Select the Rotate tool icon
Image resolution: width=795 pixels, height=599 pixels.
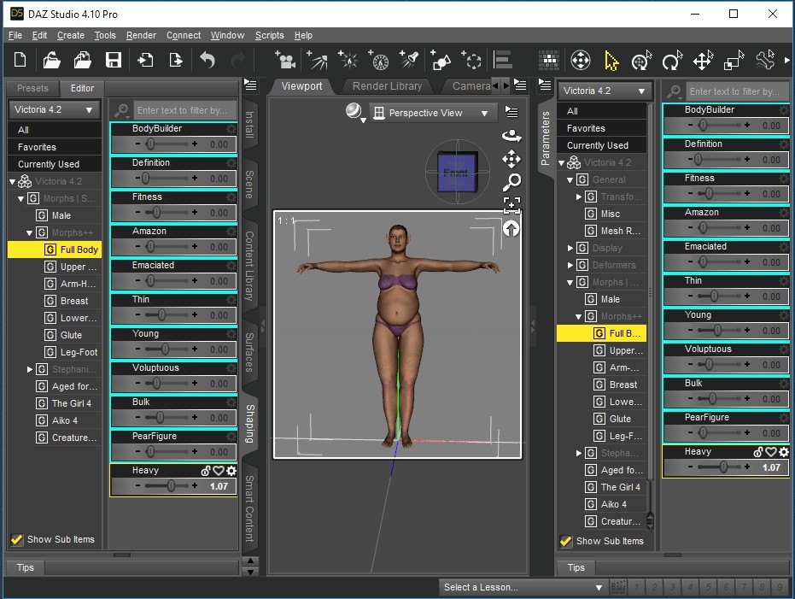coord(672,61)
